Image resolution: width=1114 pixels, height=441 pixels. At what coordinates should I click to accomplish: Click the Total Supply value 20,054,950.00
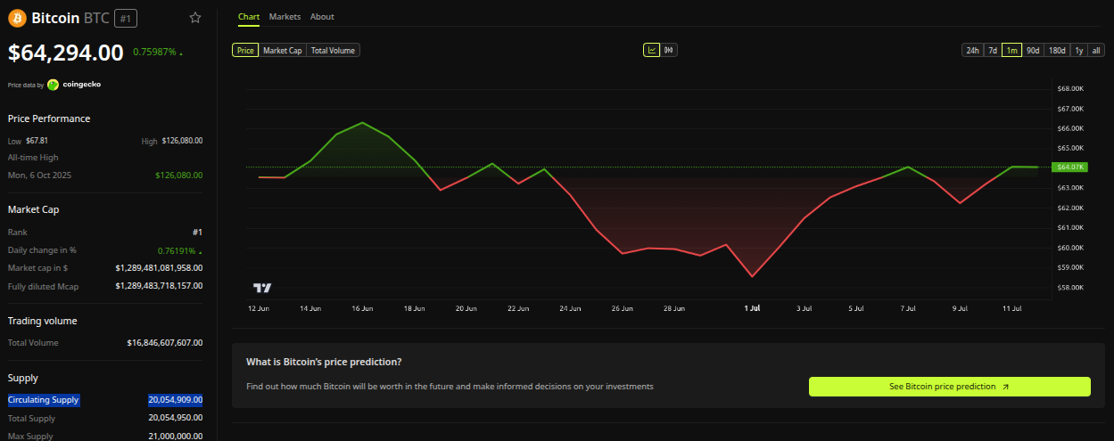[176, 418]
